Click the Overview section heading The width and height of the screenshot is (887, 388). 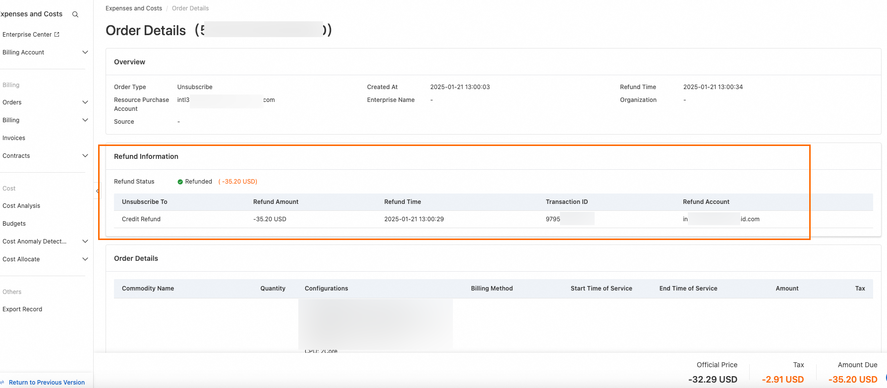click(x=129, y=62)
